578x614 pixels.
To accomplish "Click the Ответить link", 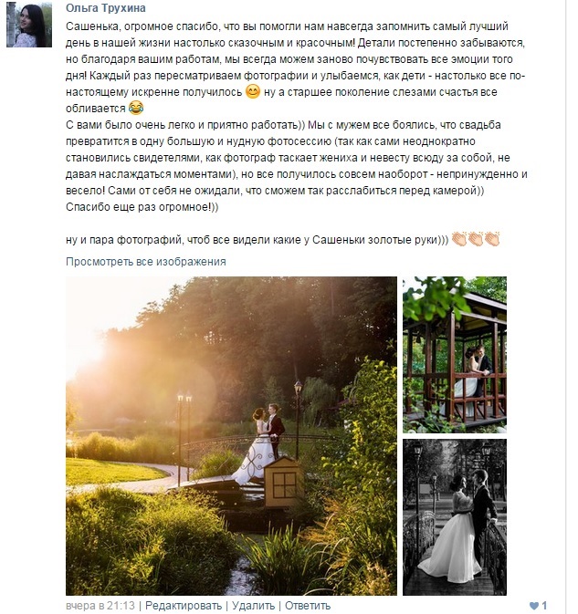I will [x=308, y=606].
